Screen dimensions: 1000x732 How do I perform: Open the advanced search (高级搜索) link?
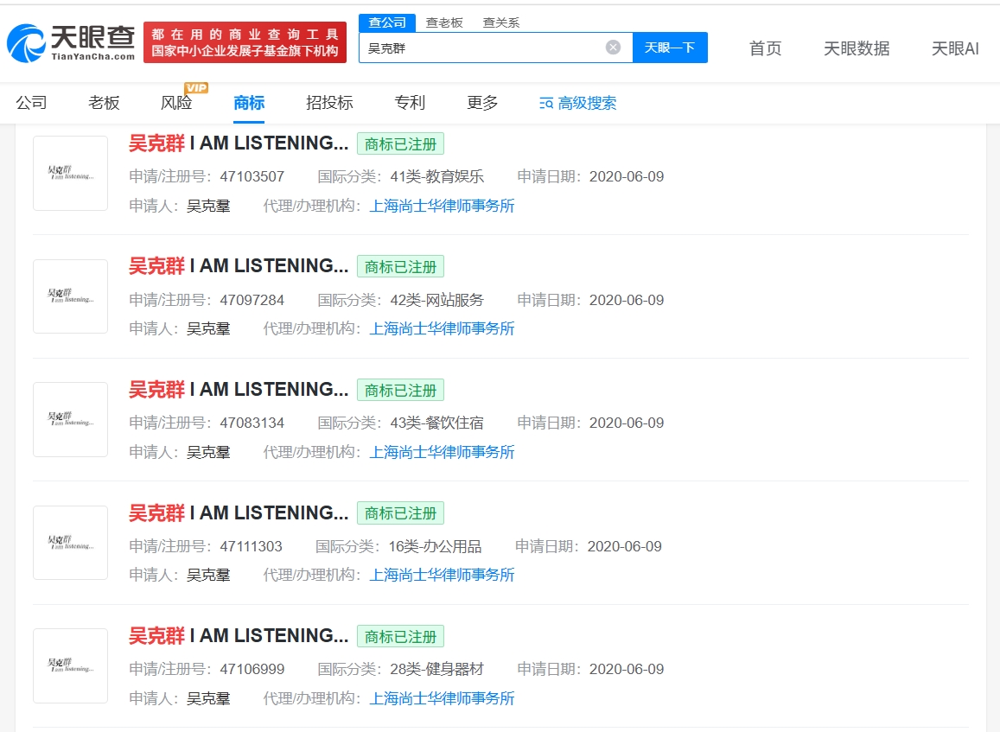tap(578, 103)
